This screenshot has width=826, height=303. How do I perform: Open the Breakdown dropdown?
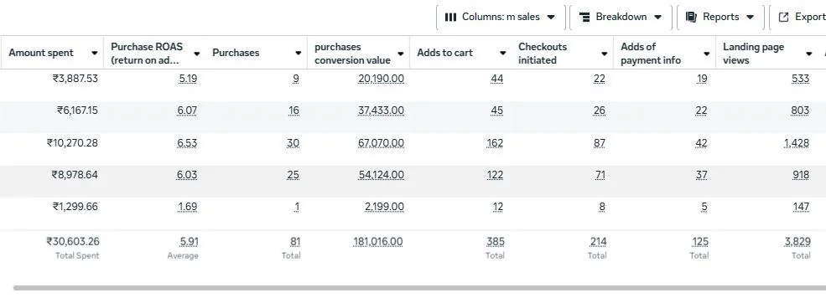(x=621, y=18)
